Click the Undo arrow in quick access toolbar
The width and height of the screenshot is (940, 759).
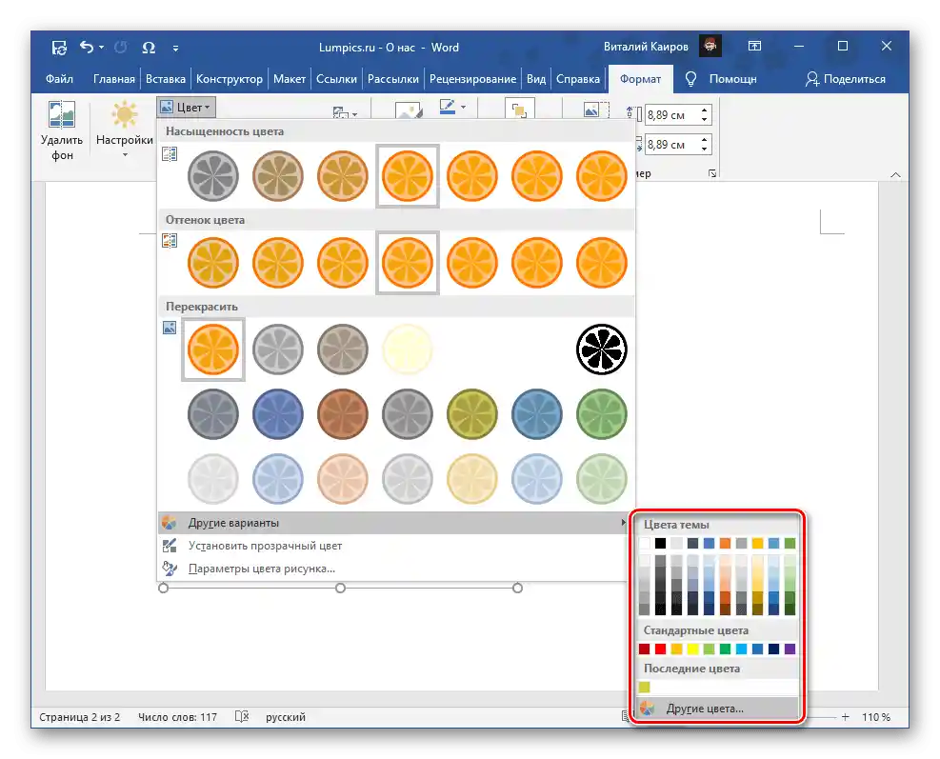(88, 47)
